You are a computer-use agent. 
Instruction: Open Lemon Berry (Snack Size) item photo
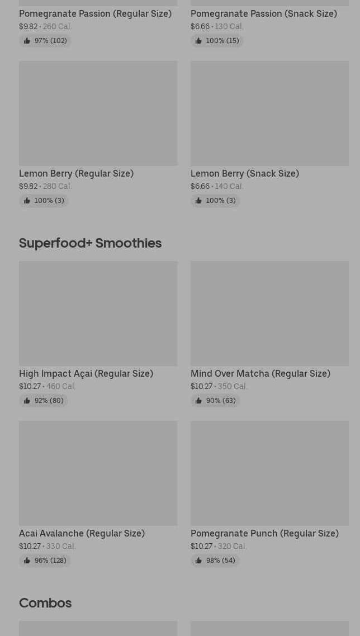[269, 113]
